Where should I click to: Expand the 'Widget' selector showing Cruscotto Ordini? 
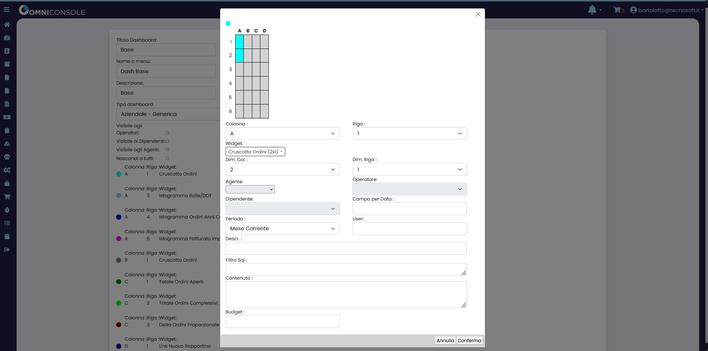click(x=255, y=152)
